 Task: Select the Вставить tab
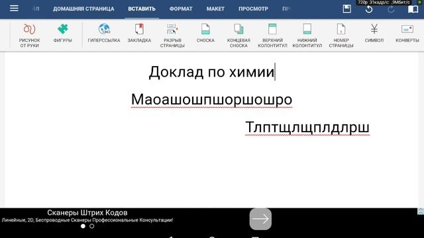(142, 9)
